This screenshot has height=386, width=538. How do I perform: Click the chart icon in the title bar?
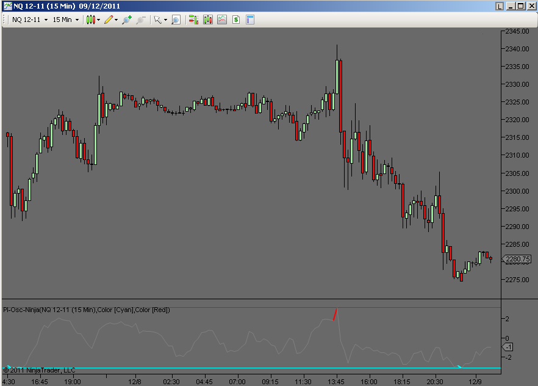(x=6, y=5)
